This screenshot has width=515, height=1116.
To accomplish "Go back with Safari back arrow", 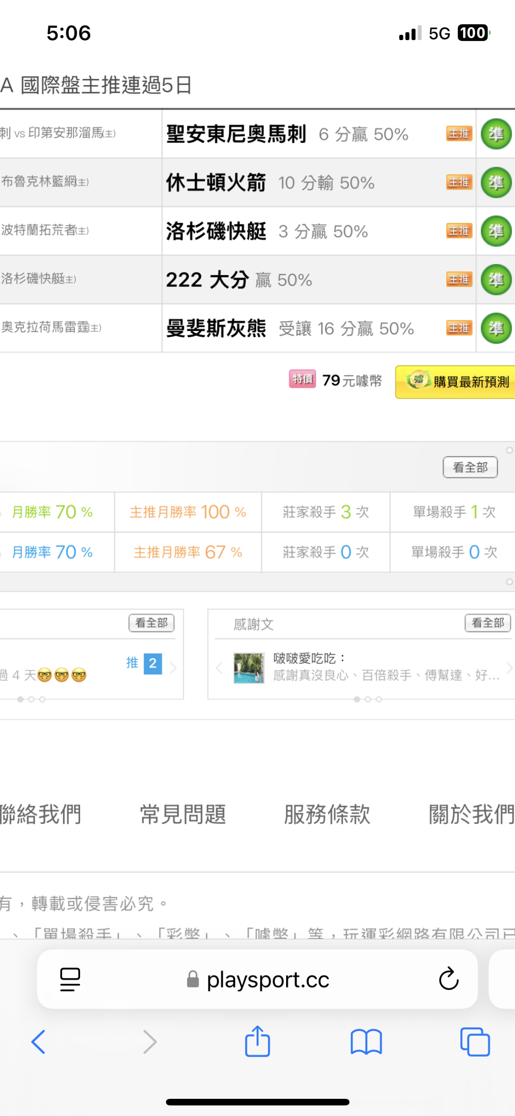I will [x=38, y=1042].
